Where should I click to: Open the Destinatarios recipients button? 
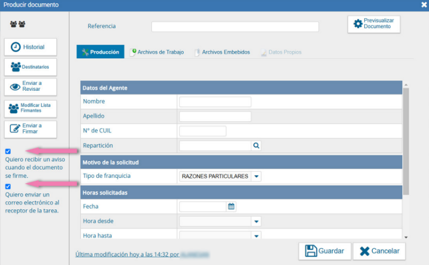point(30,67)
